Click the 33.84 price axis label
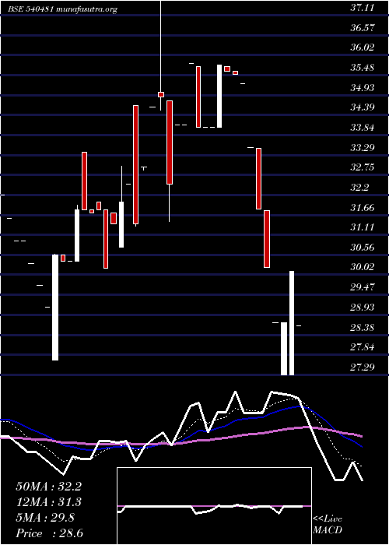The height and width of the screenshot is (545, 389). coord(363,128)
